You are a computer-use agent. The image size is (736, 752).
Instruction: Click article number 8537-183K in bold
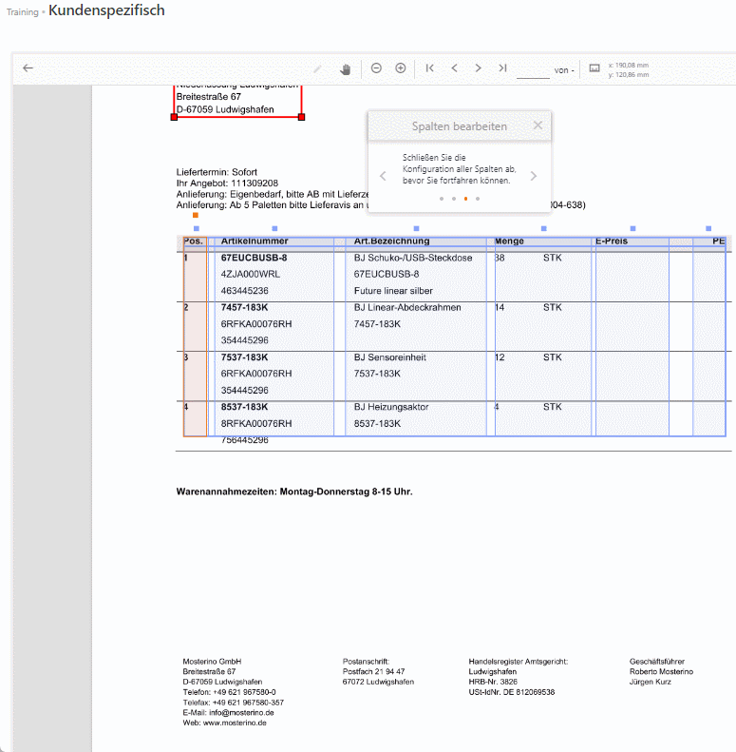244,407
